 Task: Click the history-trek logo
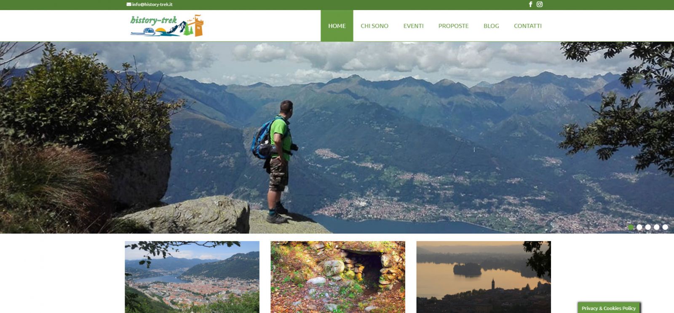pyautogui.click(x=167, y=26)
